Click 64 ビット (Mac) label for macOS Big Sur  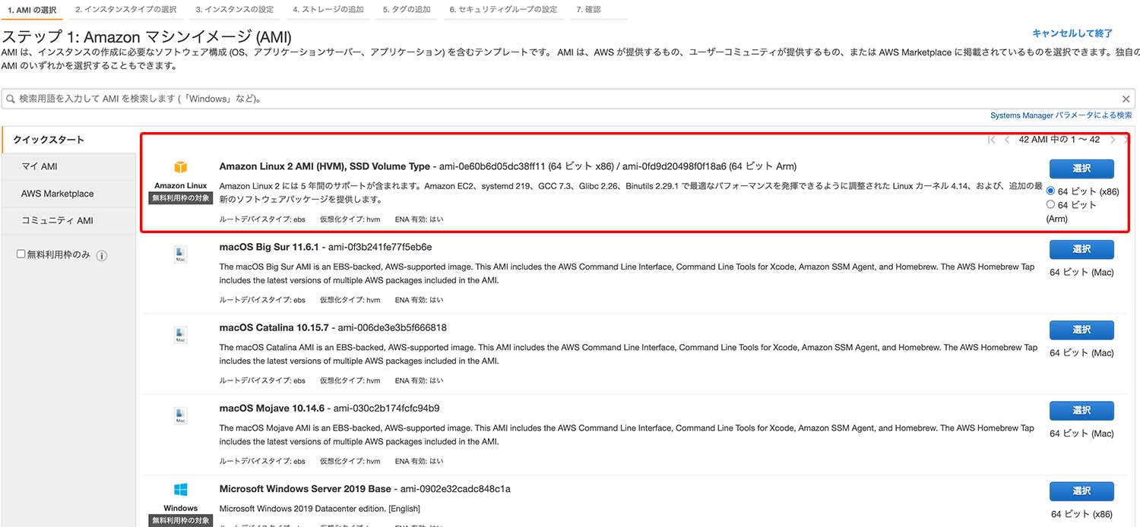click(x=1081, y=272)
